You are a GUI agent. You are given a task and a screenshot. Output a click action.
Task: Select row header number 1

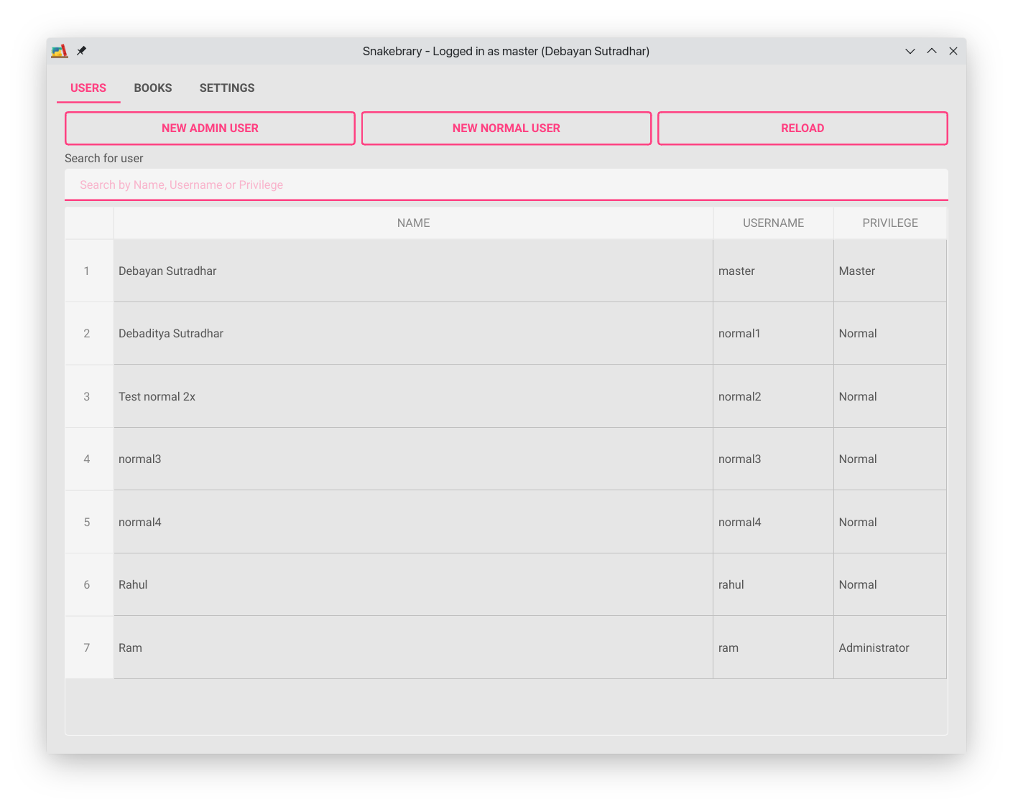pos(89,271)
